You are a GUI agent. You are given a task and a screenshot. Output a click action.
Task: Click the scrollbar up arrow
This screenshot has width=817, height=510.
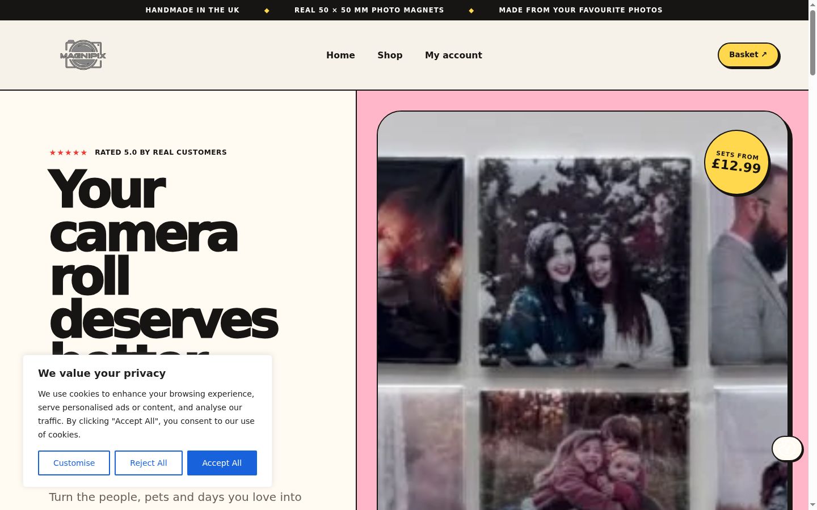coord(812,5)
